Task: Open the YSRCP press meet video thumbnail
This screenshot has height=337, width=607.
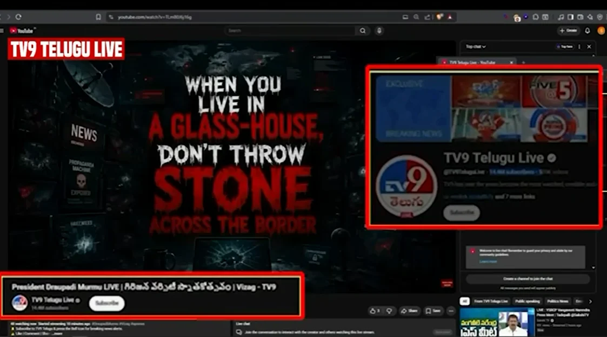Action: coord(497,323)
